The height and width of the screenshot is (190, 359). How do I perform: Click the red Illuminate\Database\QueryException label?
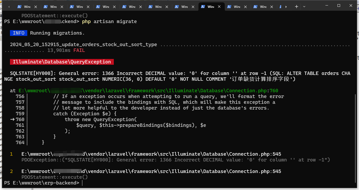[62, 62]
